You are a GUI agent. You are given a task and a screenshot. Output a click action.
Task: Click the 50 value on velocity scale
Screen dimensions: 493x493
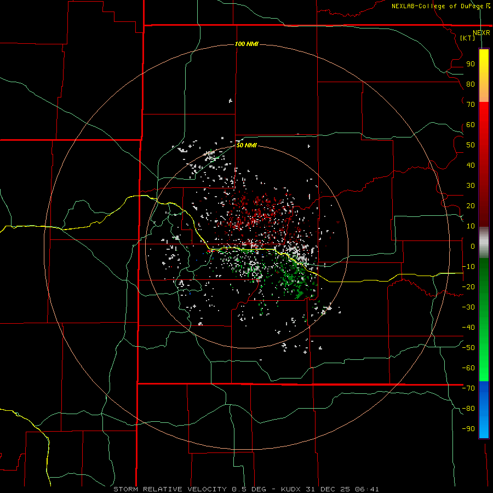[x=471, y=145]
